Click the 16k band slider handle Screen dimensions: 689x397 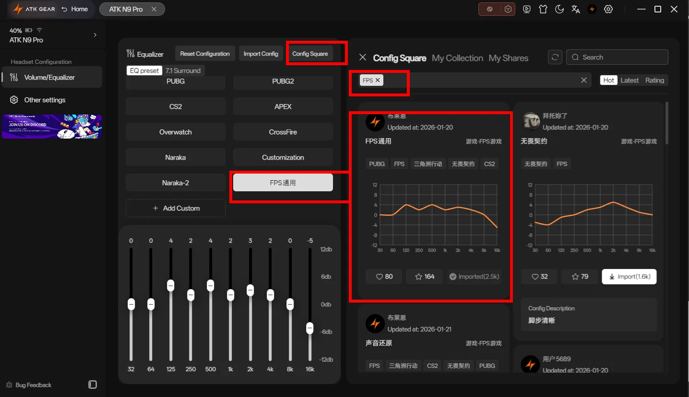pyautogui.click(x=310, y=328)
